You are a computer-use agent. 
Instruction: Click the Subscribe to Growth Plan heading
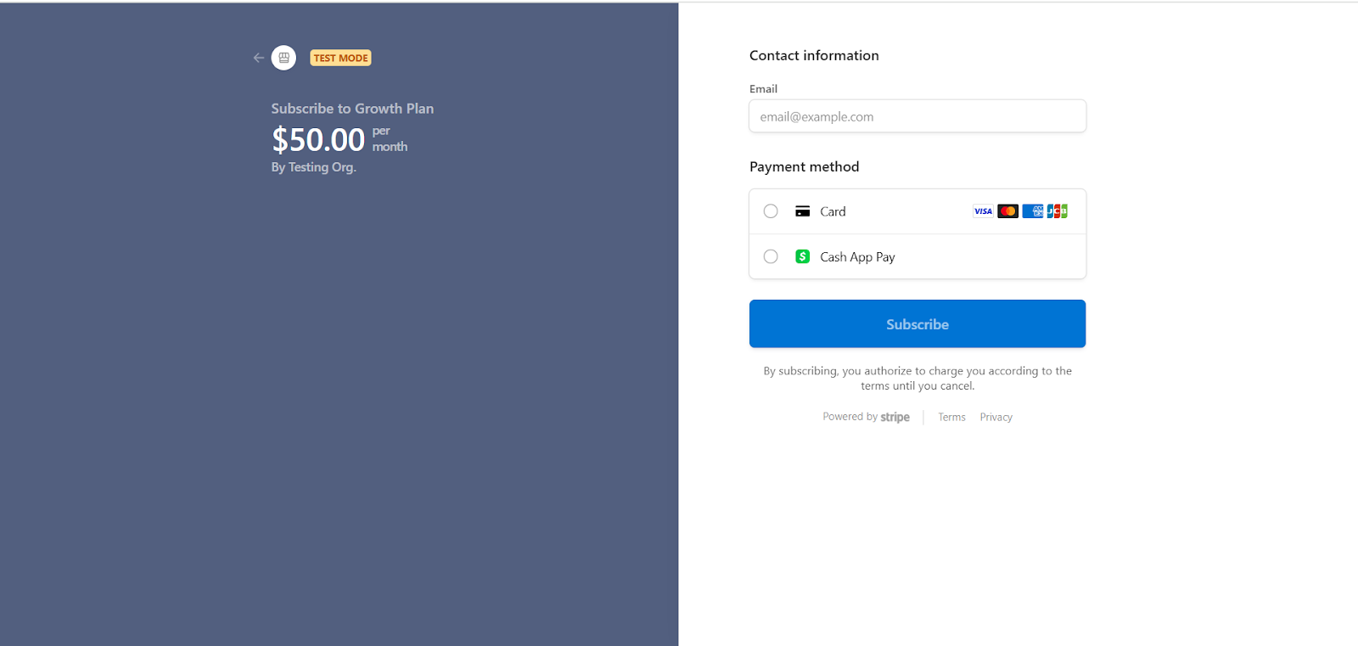(x=352, y=109)
